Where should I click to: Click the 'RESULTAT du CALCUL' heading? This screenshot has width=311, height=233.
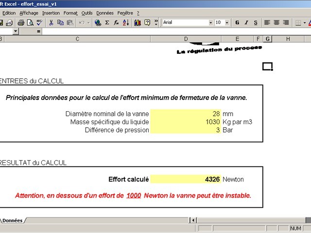pos(33,163)
